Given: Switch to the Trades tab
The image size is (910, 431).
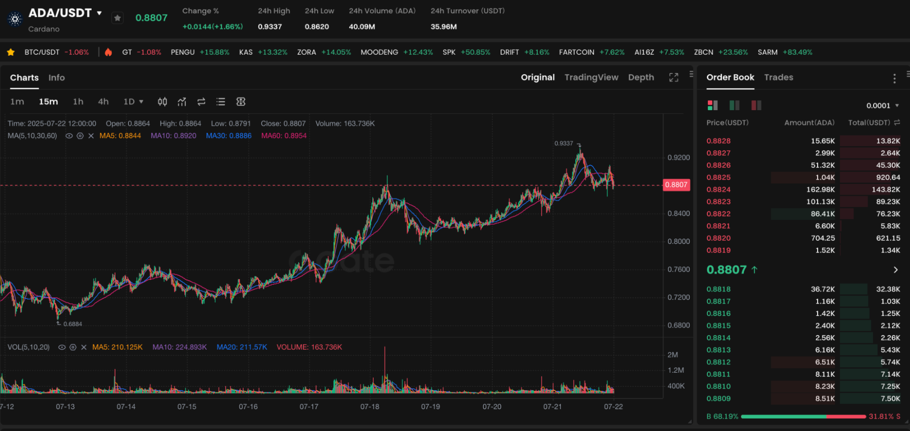Looking at the screenshot, I should pyautogui.click(x=778, y=77).
